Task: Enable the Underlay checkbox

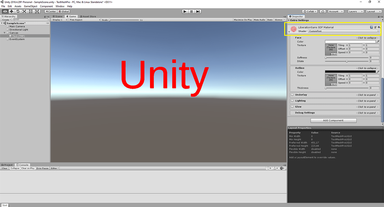Action: (x=292, y=95)
